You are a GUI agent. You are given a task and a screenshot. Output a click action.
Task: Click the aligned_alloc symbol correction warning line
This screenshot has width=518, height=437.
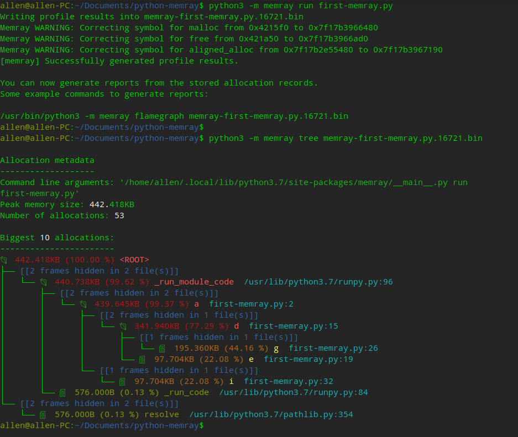(221, 50)
